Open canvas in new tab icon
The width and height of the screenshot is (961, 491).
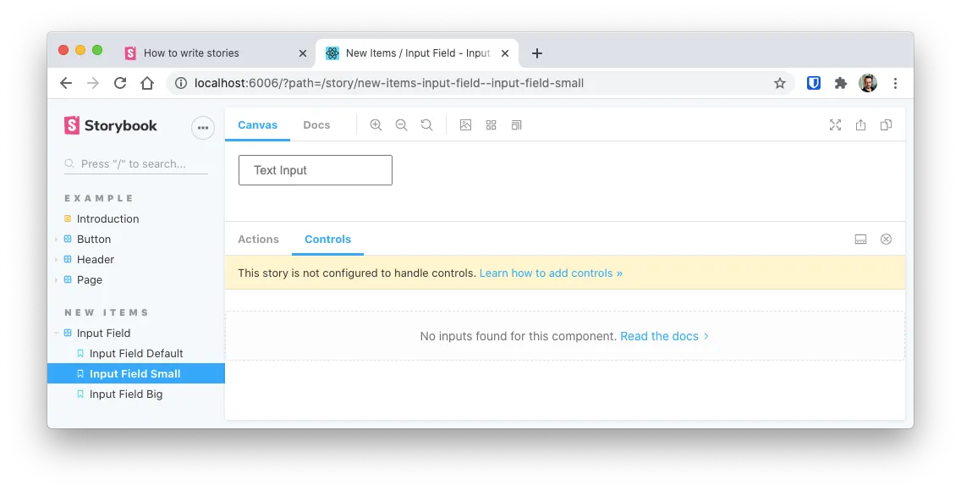pos(860,125)
